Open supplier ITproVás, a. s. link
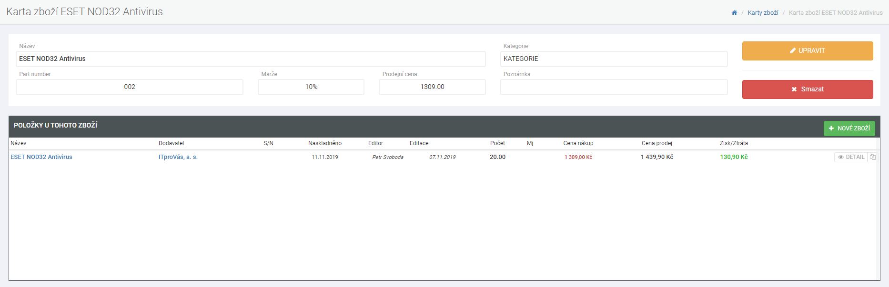Image resolution: width=889 pixels, height=287 pixels. pos(178,157)
